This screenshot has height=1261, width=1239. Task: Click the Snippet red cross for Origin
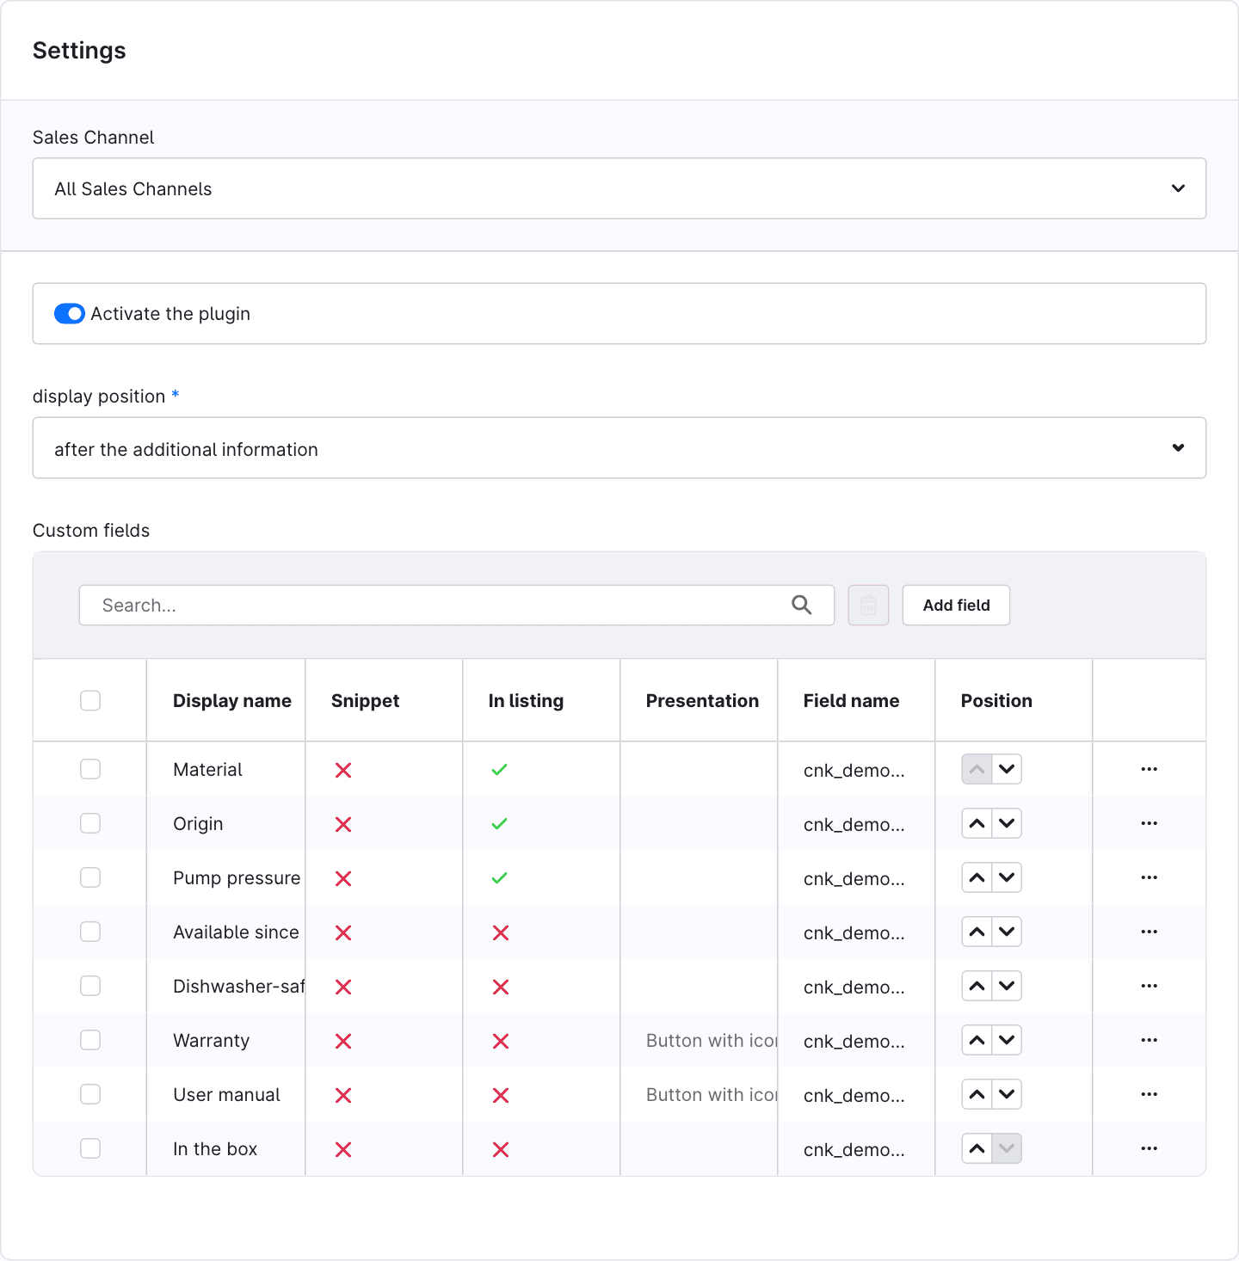click(x=343, y=824)
